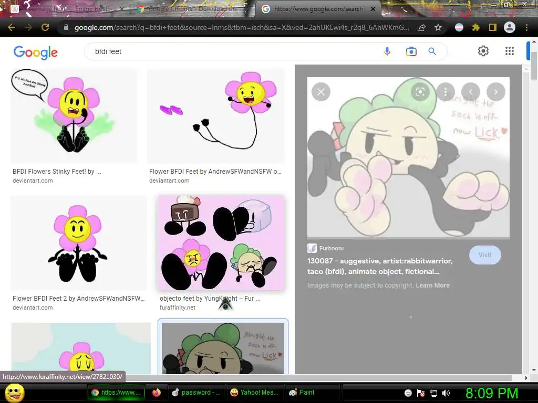Switch to Google Chrome Download tab
Image resolution: width=538 pixels, height=403 pixels.
[192, 9]
